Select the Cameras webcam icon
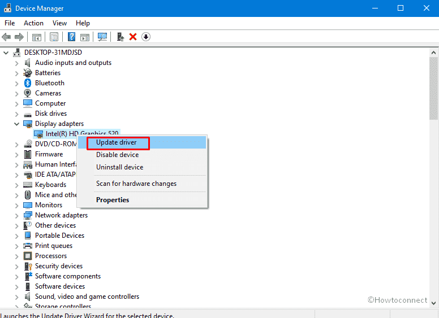This screenshot has width=439, height=318. [28, 93]
